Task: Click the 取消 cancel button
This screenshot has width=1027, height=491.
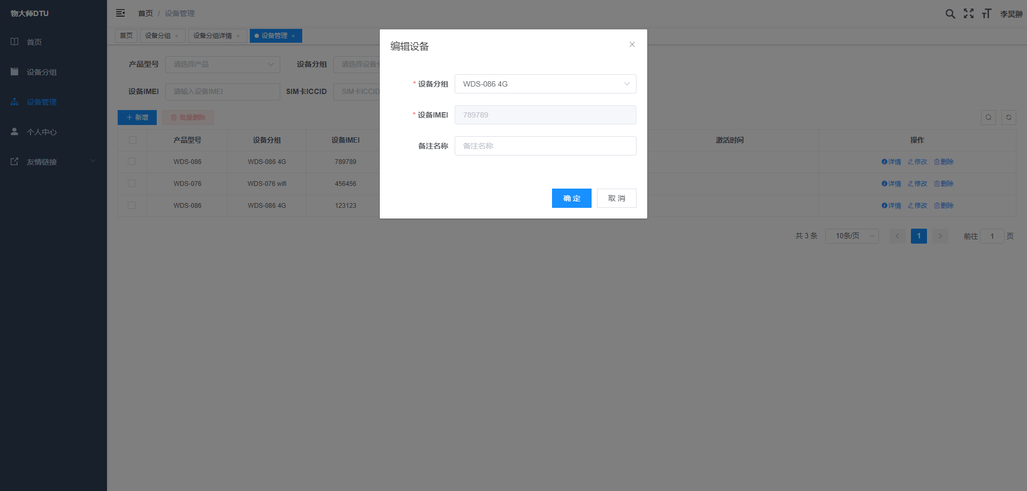Action: tap(616, 198)
